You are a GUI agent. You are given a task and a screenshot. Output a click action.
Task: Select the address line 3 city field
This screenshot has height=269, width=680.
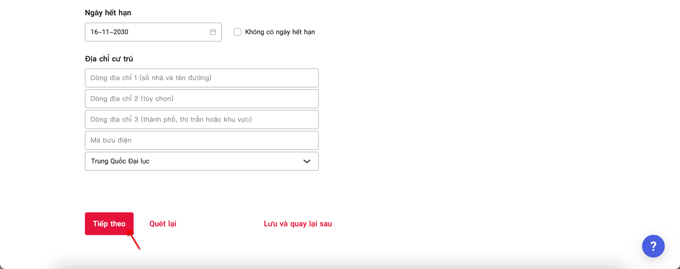click(x=201, y=120)
